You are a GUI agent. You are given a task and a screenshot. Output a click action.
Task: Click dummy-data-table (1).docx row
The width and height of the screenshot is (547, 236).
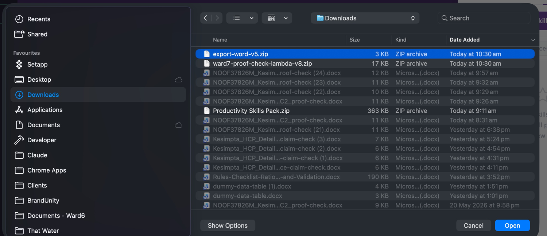pyautogui.click(x=365, y=186)
